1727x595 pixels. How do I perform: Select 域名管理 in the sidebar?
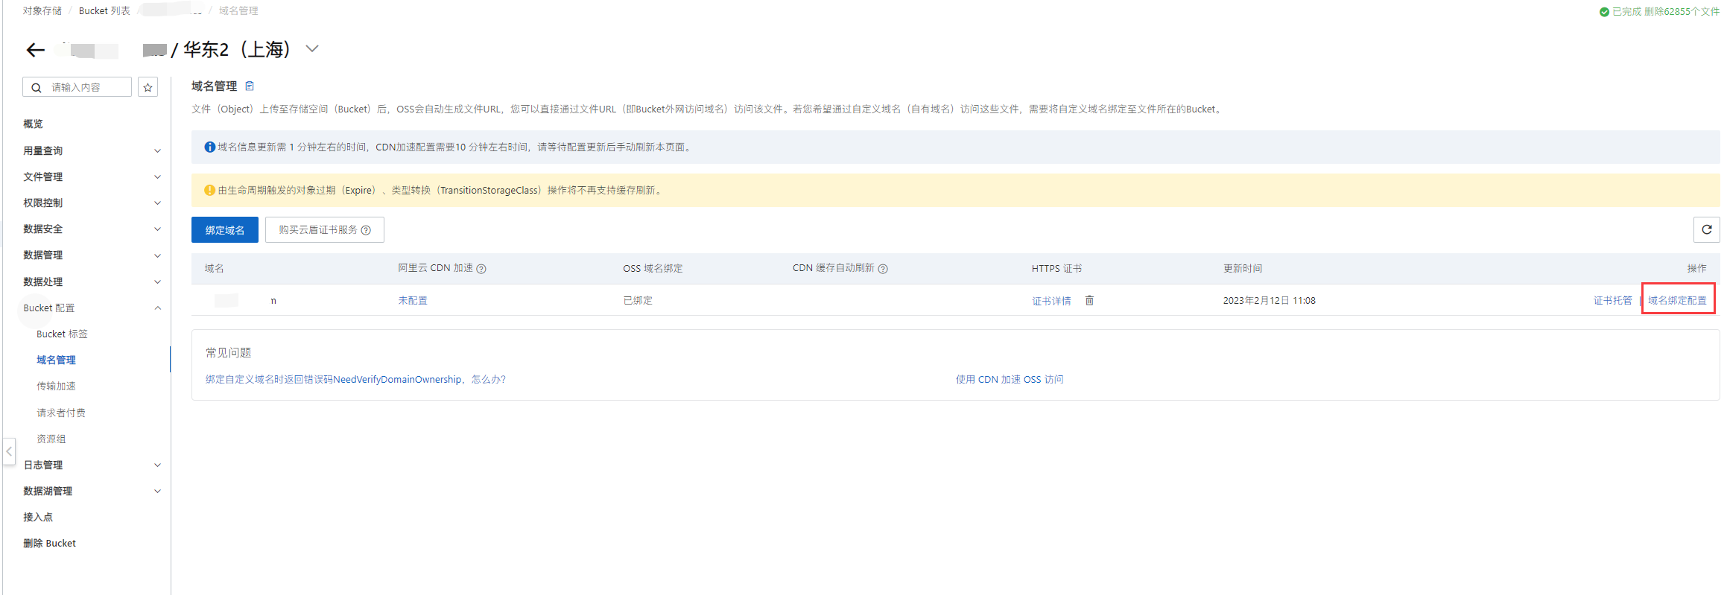(x=56, y=360)
